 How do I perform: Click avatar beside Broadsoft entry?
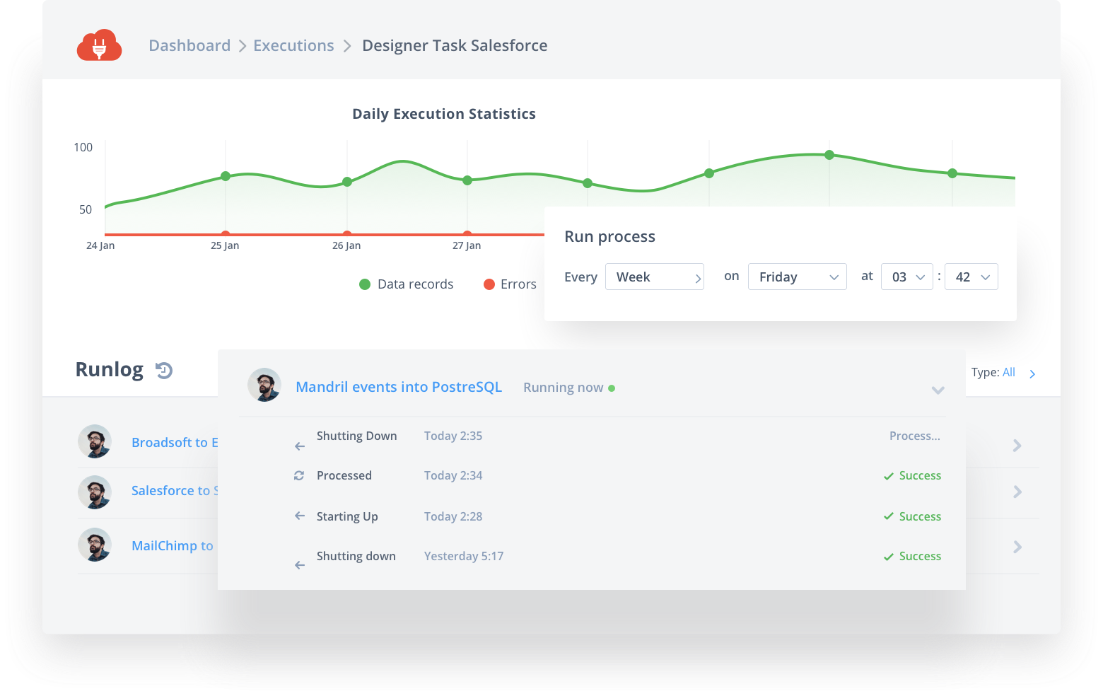click(95, 441)
